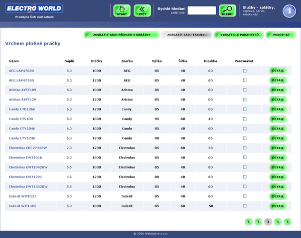Tick compare checkbox for Ariston AVTF129

click(x=245, y=99)
